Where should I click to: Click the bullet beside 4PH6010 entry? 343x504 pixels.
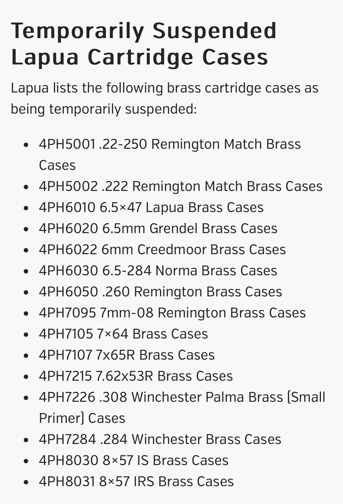(26, 208)
